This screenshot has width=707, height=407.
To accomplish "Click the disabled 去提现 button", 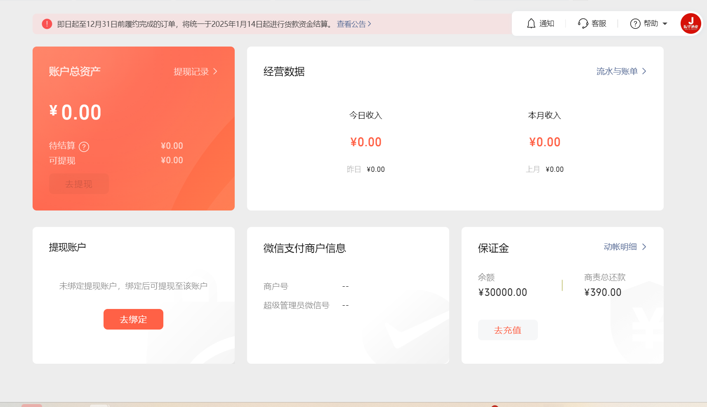I will click(79, 184).
